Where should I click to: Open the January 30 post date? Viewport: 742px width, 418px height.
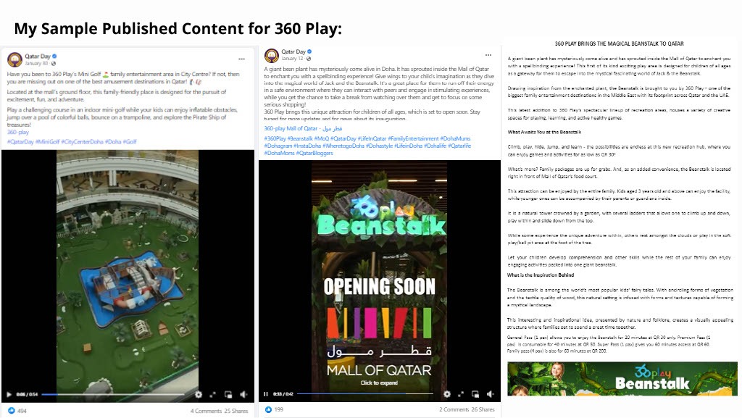pos(36,63)
